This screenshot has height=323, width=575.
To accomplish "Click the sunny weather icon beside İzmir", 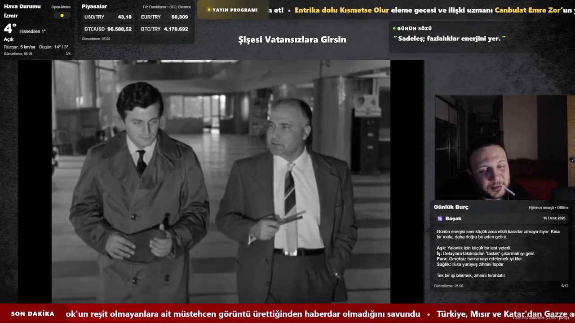I will 62,16.
